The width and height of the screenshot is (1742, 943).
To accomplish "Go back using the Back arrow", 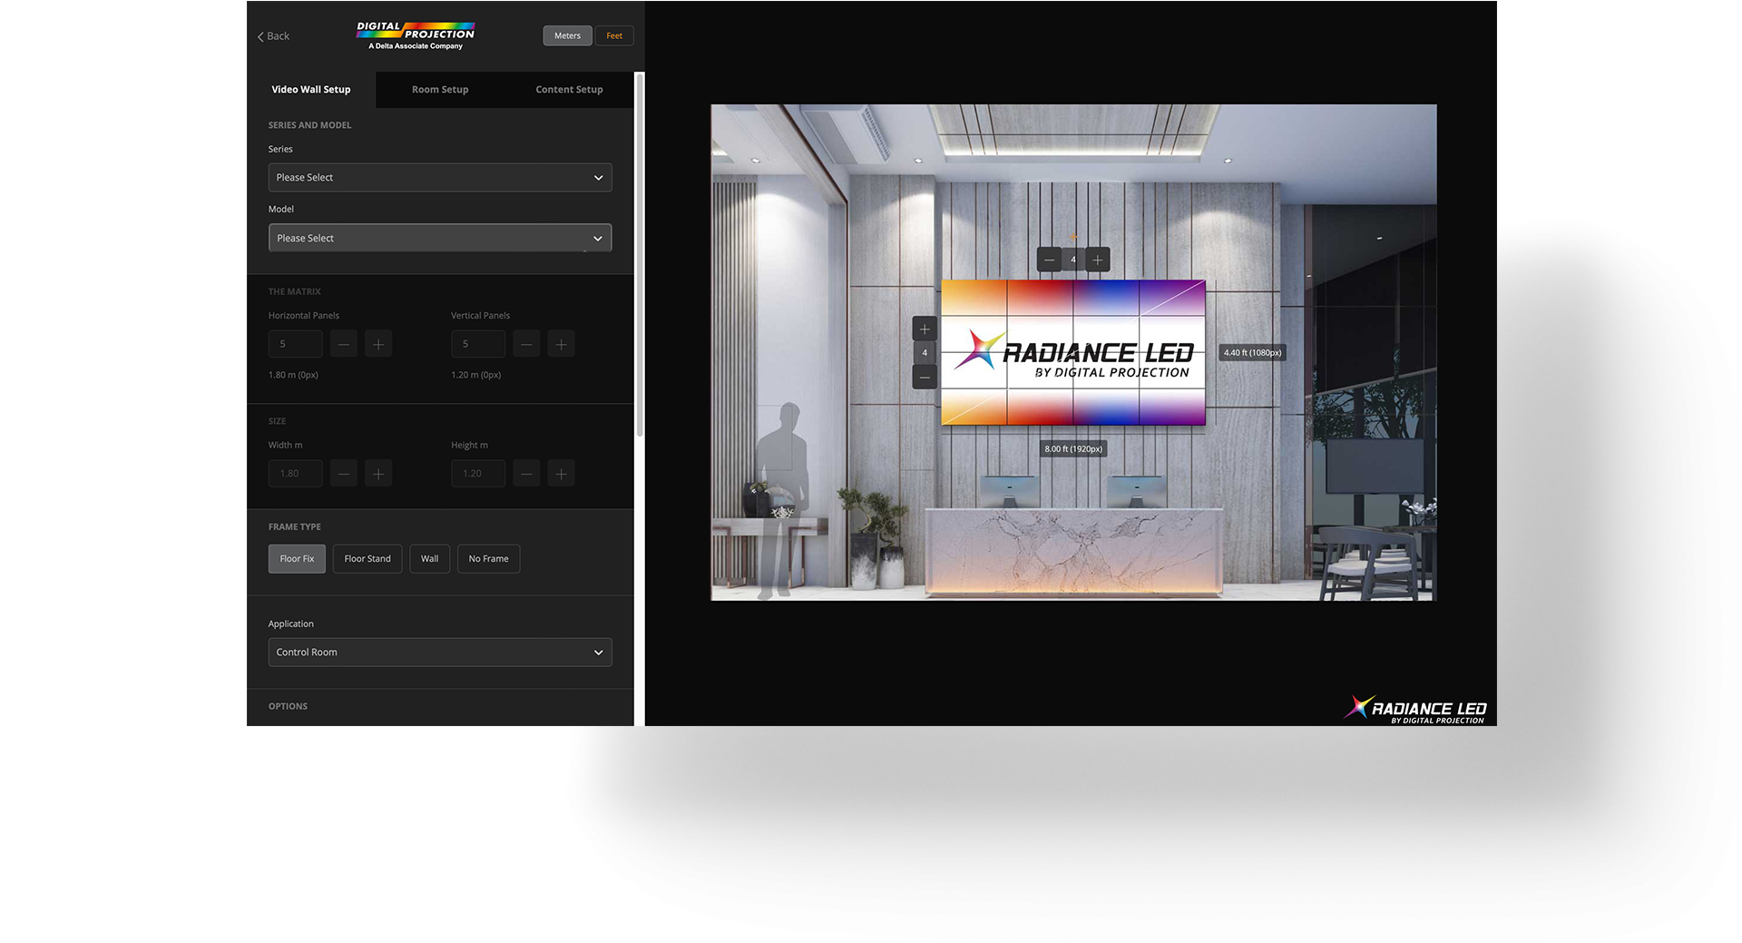I will click(273, 36).
